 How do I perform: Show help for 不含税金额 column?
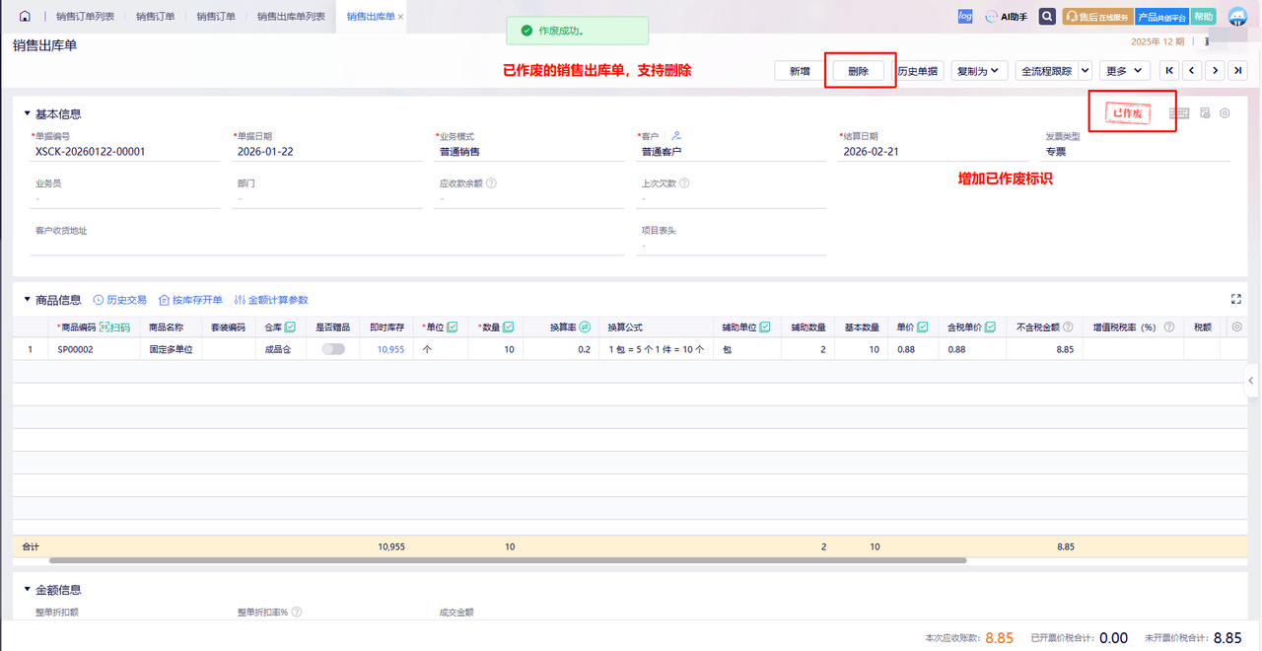[x=1069, y=326]
